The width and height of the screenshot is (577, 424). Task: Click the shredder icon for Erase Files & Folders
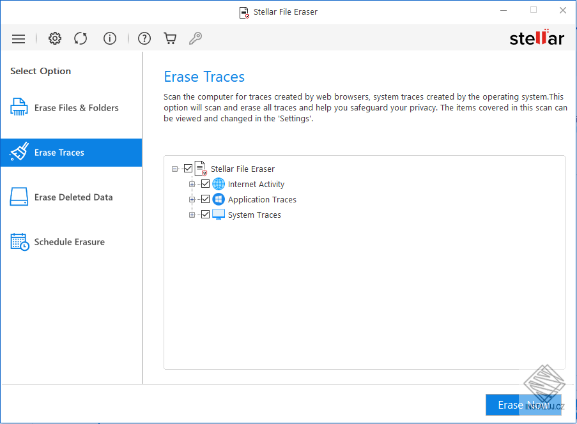pyautogui.click(x=19, y=107)
